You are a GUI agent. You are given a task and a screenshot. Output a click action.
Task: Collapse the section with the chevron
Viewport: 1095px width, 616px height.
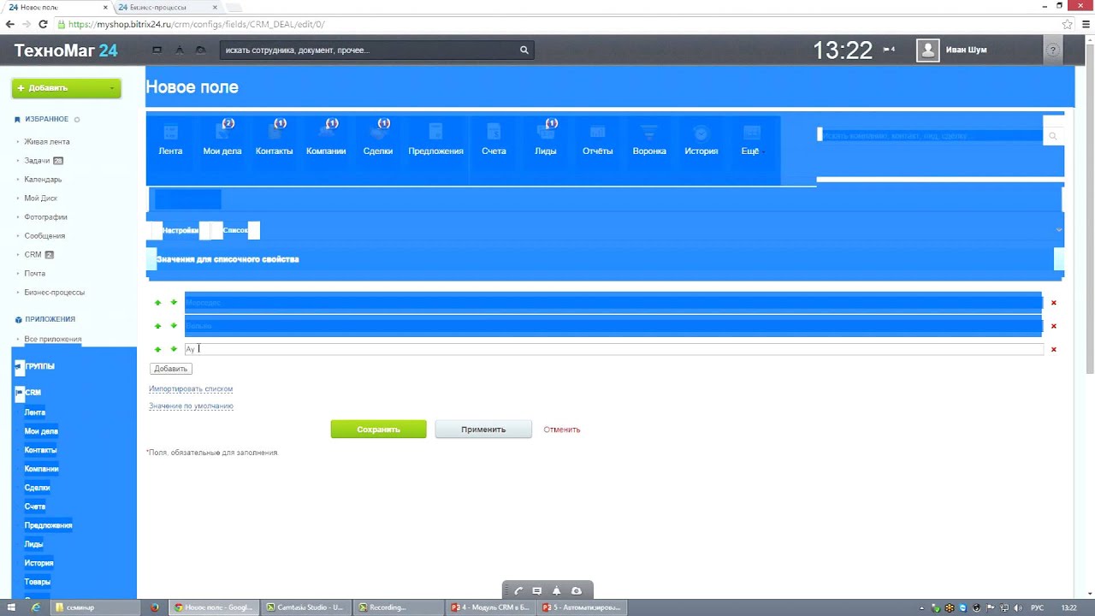click(1058, 230)
